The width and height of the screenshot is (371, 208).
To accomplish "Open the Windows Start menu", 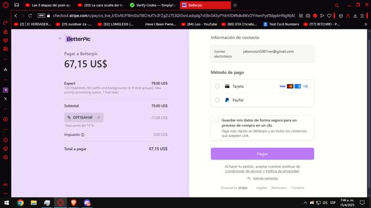I will tap(6, 203).
